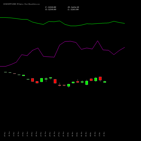Select the green candlestick for 02 Dec
141x141 pixels.
coord(73,82)
